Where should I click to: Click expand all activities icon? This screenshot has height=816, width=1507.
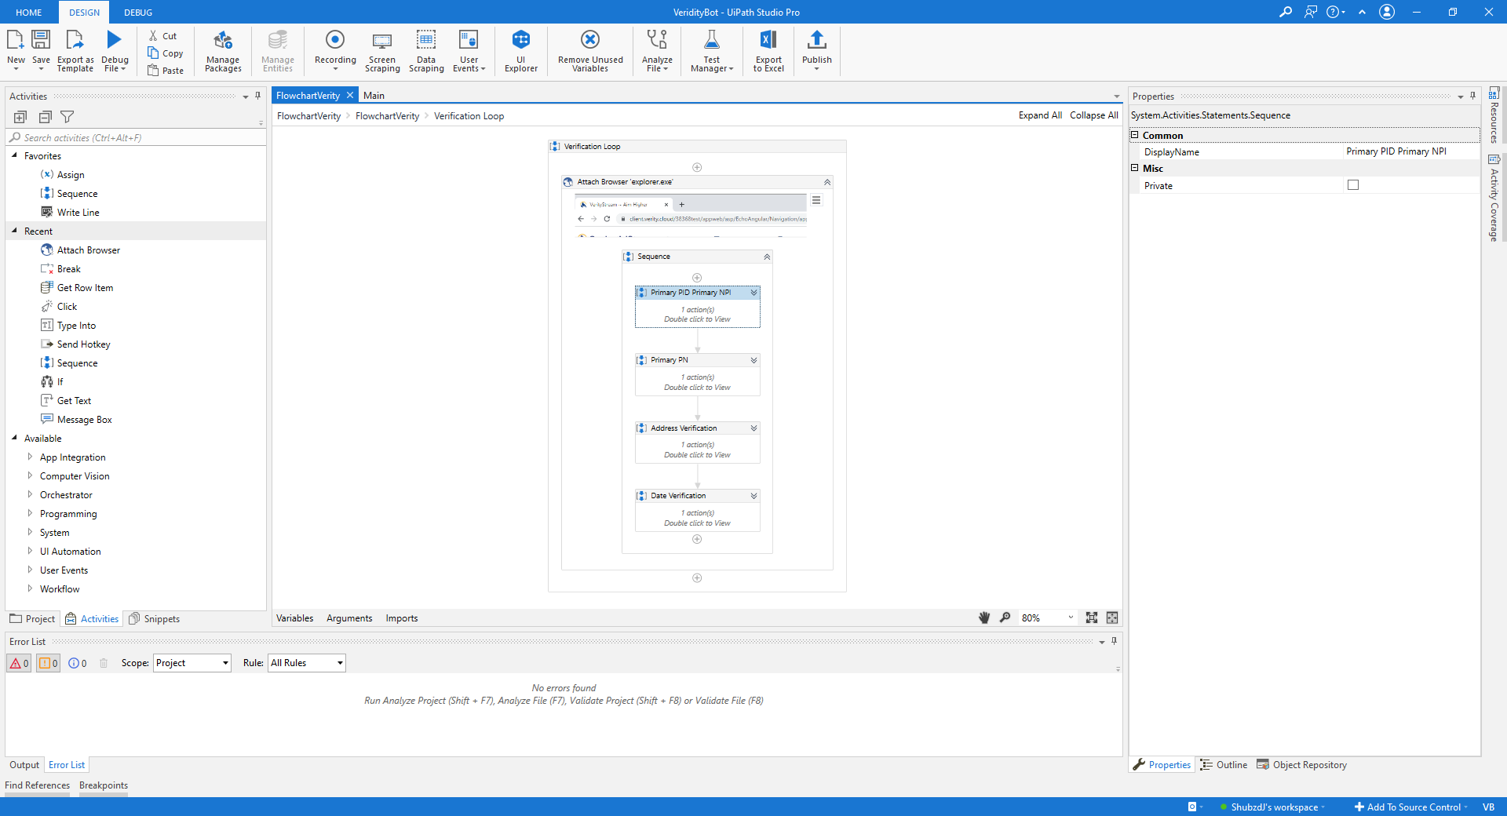coord(20,117)
